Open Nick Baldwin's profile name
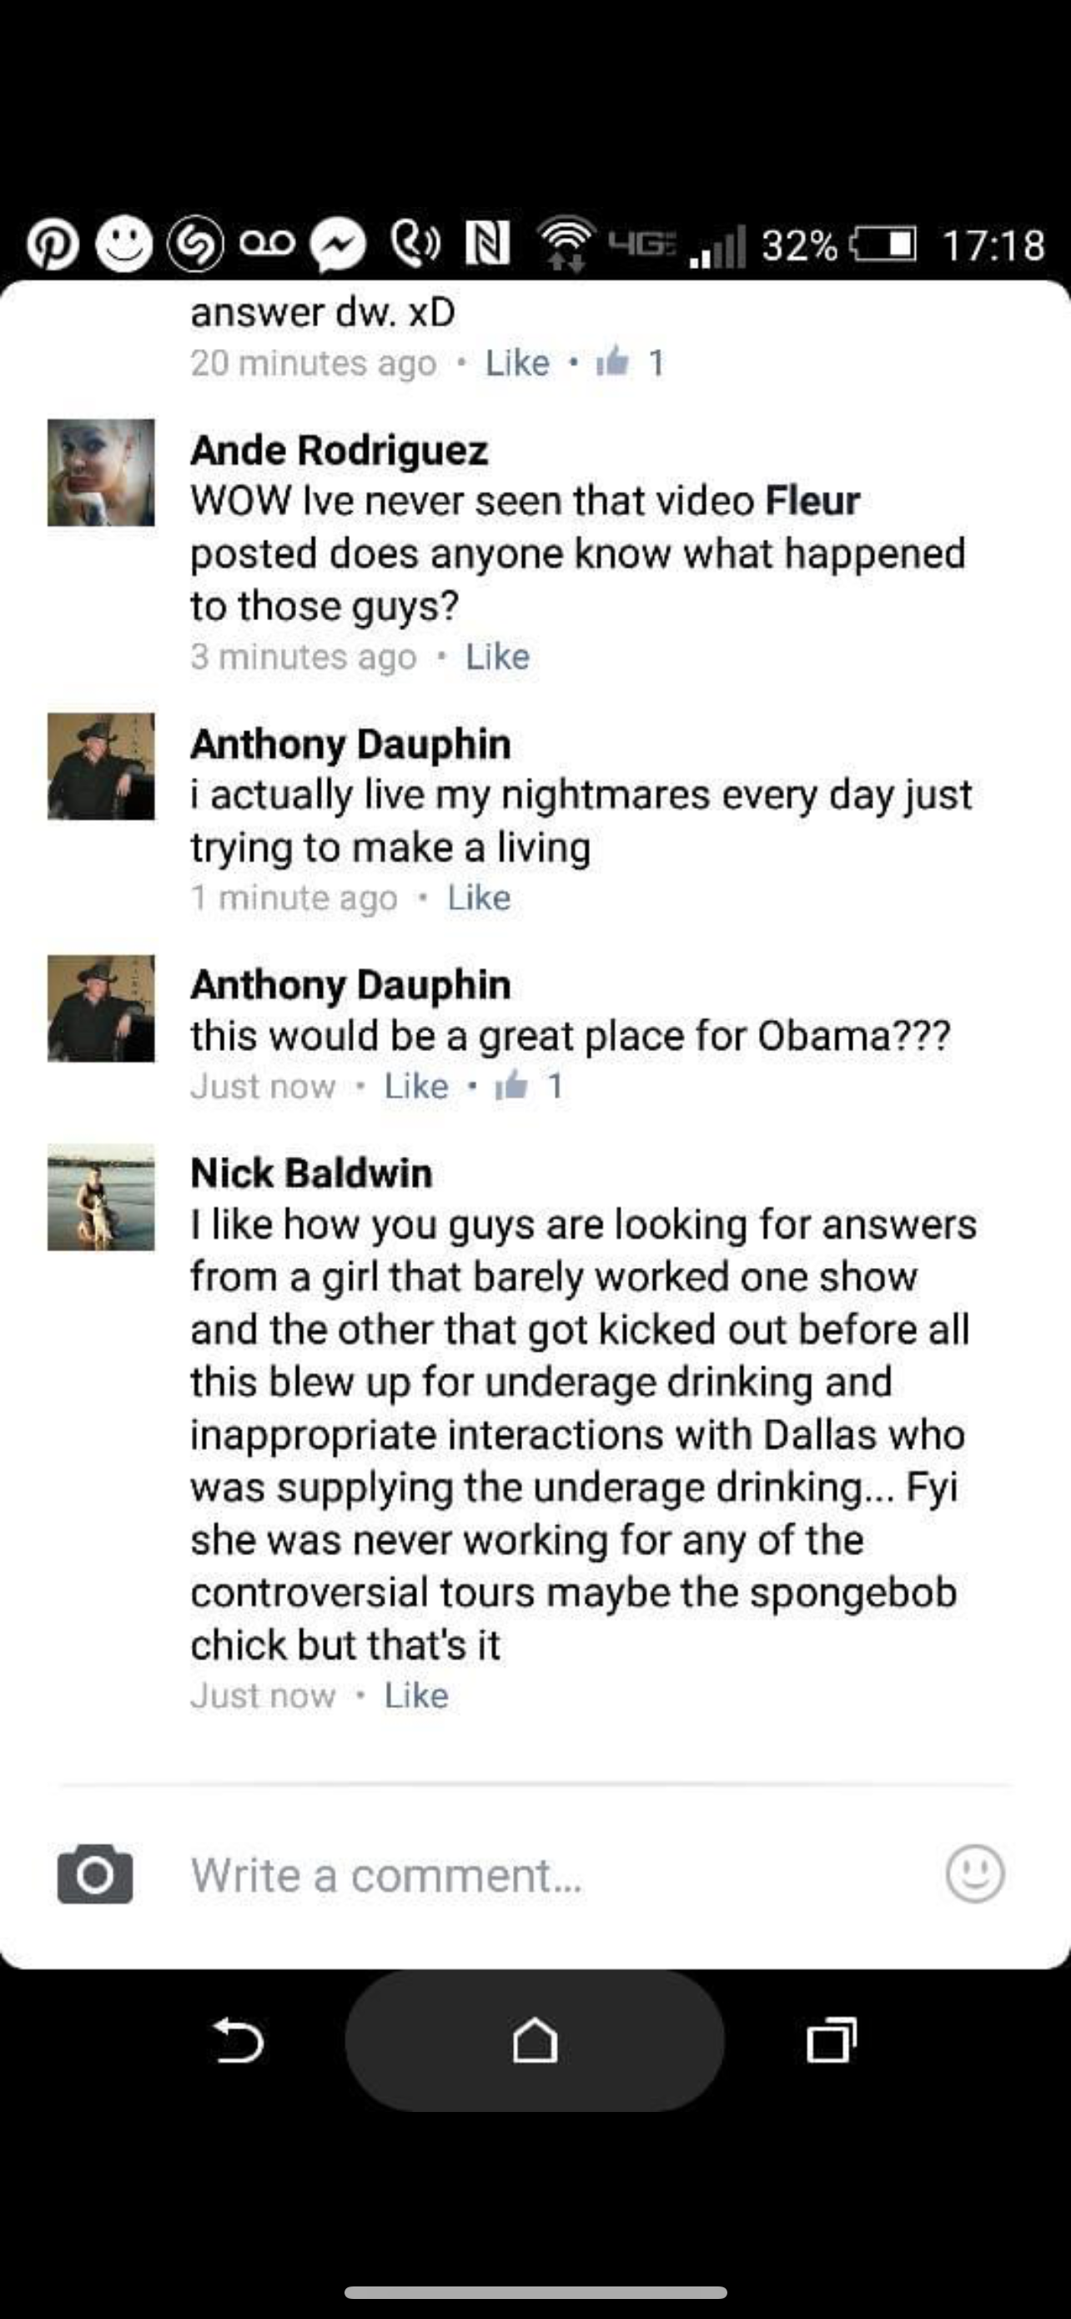 (311, 1173)
